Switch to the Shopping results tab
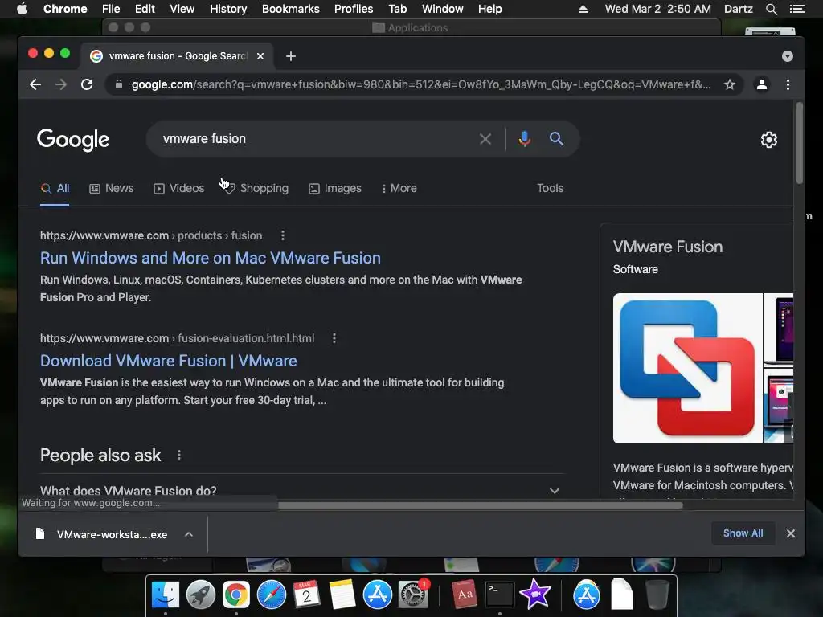Screen dimensions: 823x617 pyautogui.click(x=256, y=188)
